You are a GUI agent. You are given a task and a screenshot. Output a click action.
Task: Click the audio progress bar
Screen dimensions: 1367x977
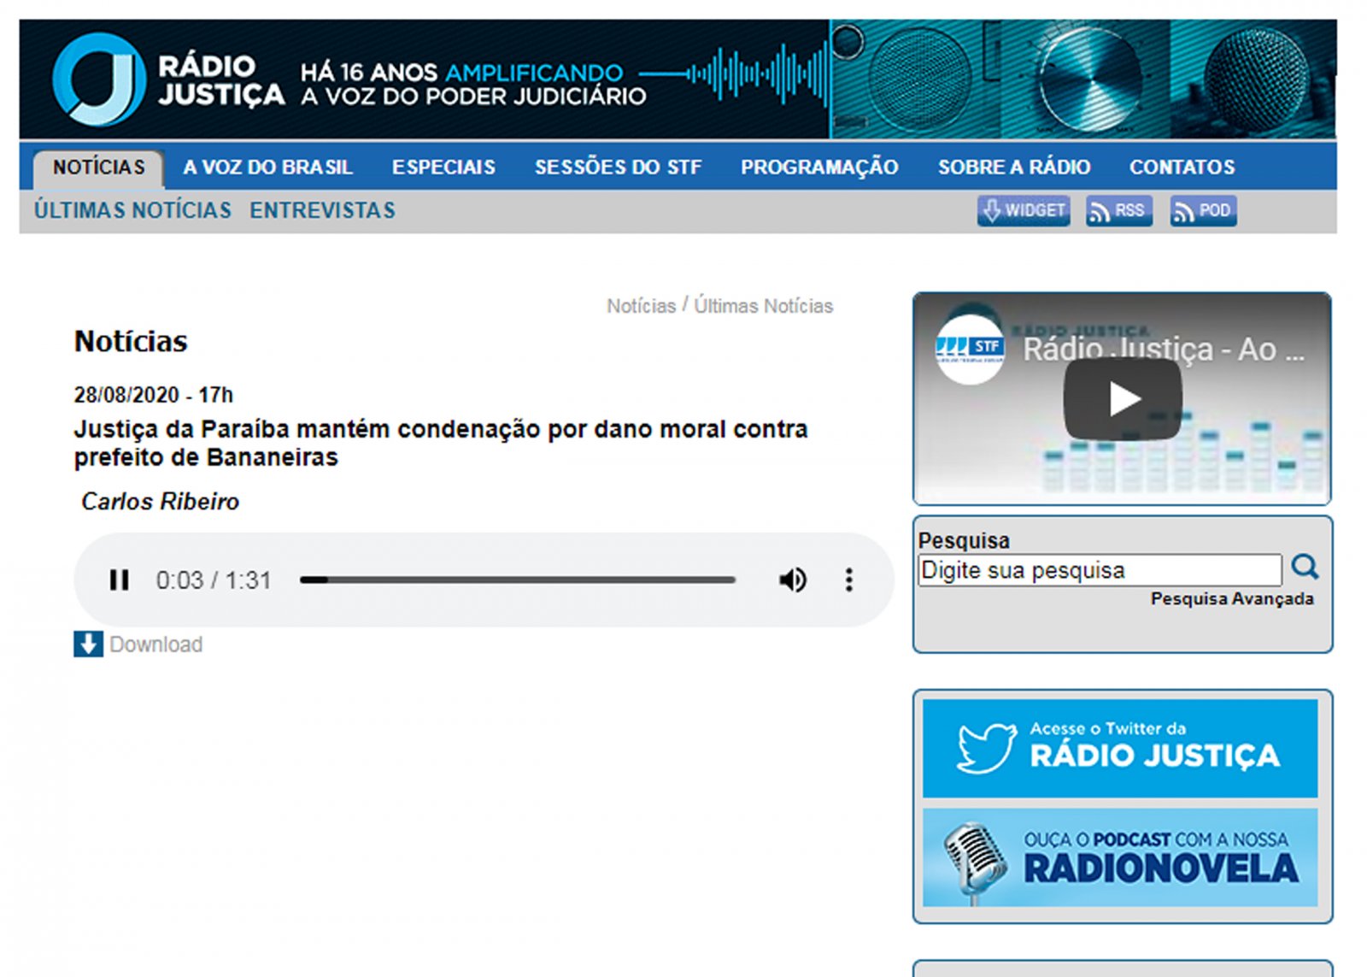pyautogui.click(x=517, y=580)
